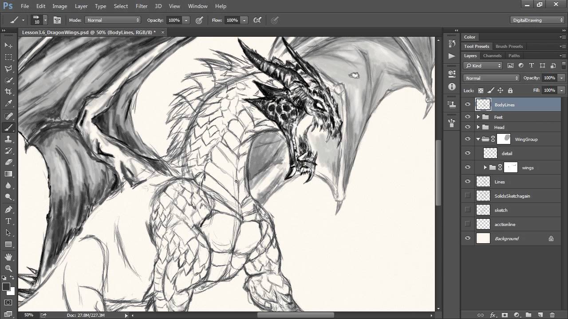This screenshot has width=568, height=319.
Task: Open the Filter menu
Action: coord(141,6)
